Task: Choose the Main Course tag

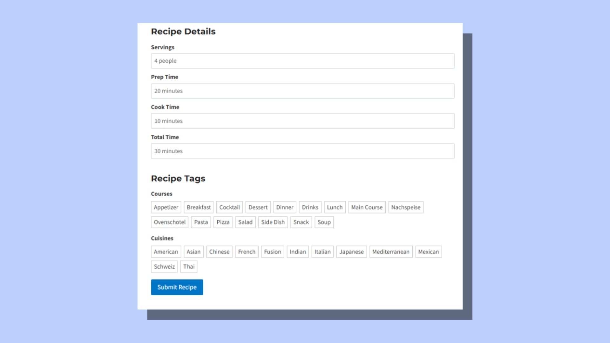Action: [367, 207]
